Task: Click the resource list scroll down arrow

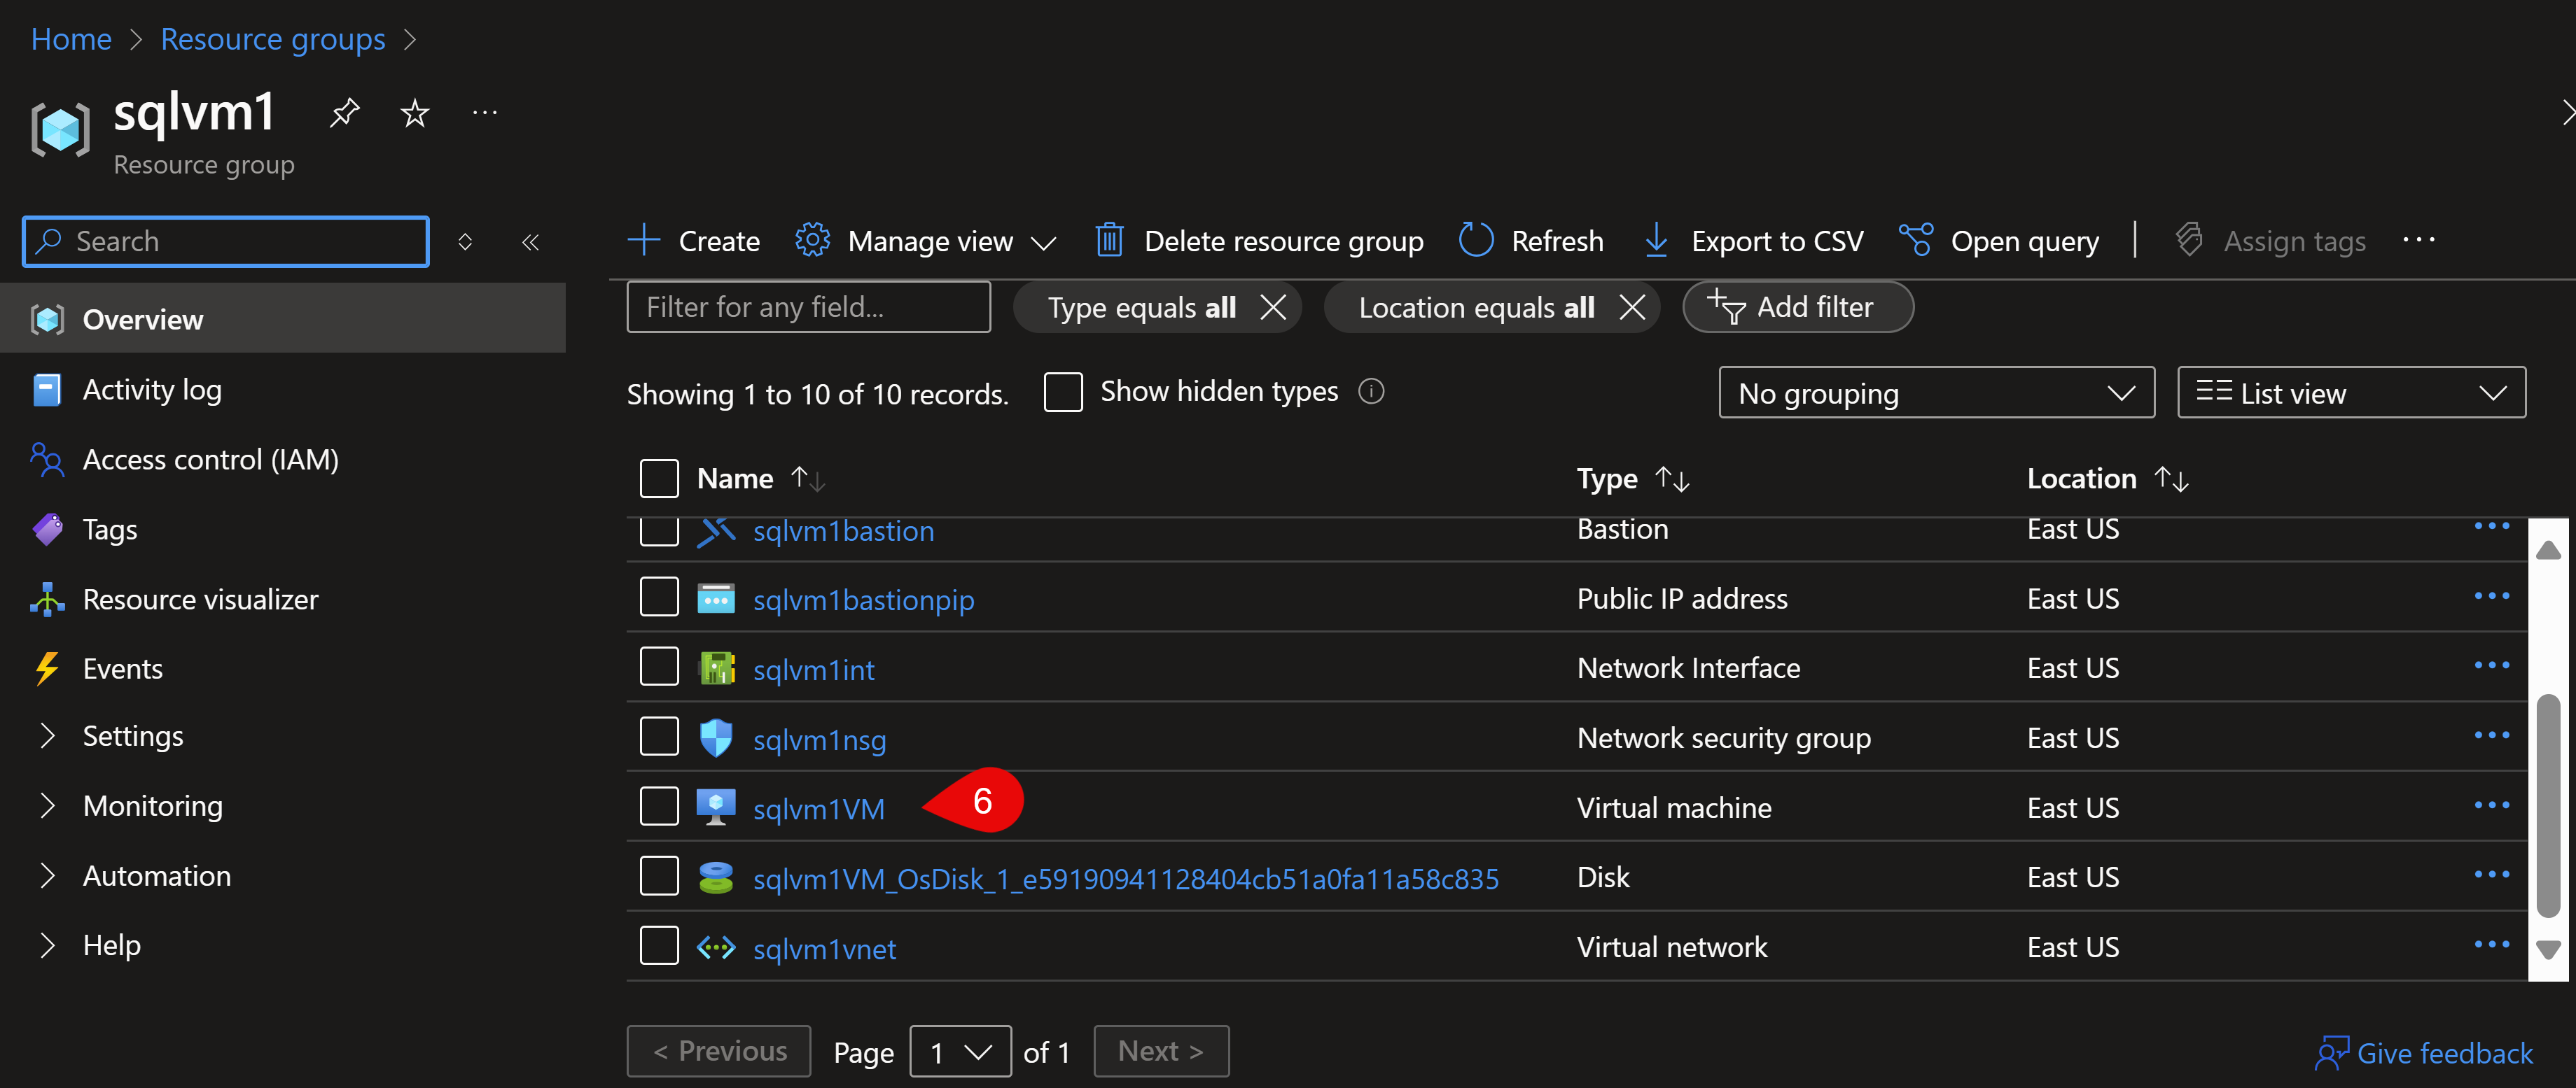Action: tap(2548, 948)
